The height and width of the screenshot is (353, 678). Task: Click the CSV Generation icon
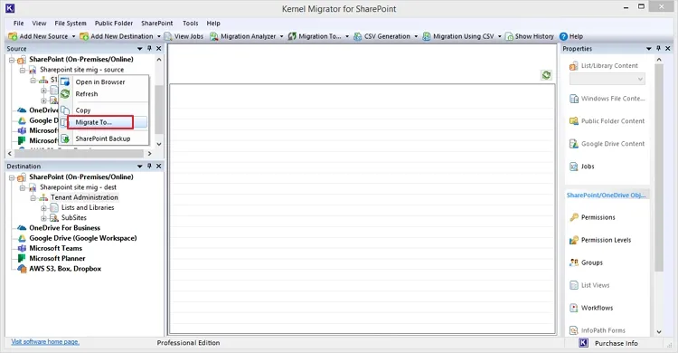358,36
